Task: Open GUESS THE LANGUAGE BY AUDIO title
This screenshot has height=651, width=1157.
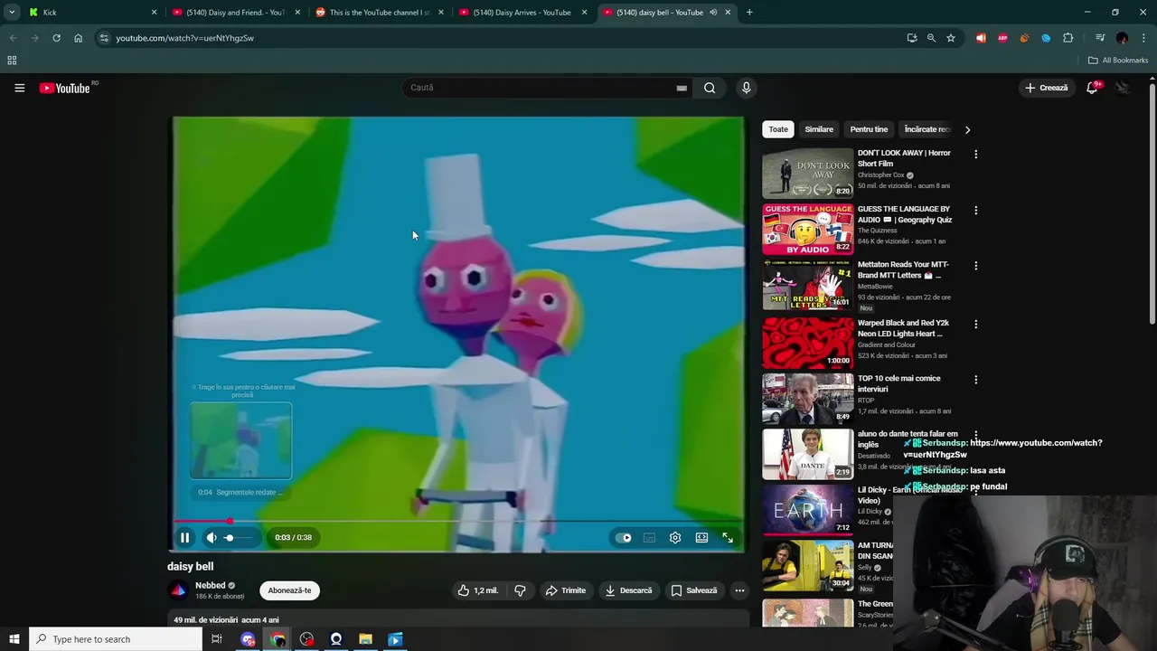Action: 904,214
